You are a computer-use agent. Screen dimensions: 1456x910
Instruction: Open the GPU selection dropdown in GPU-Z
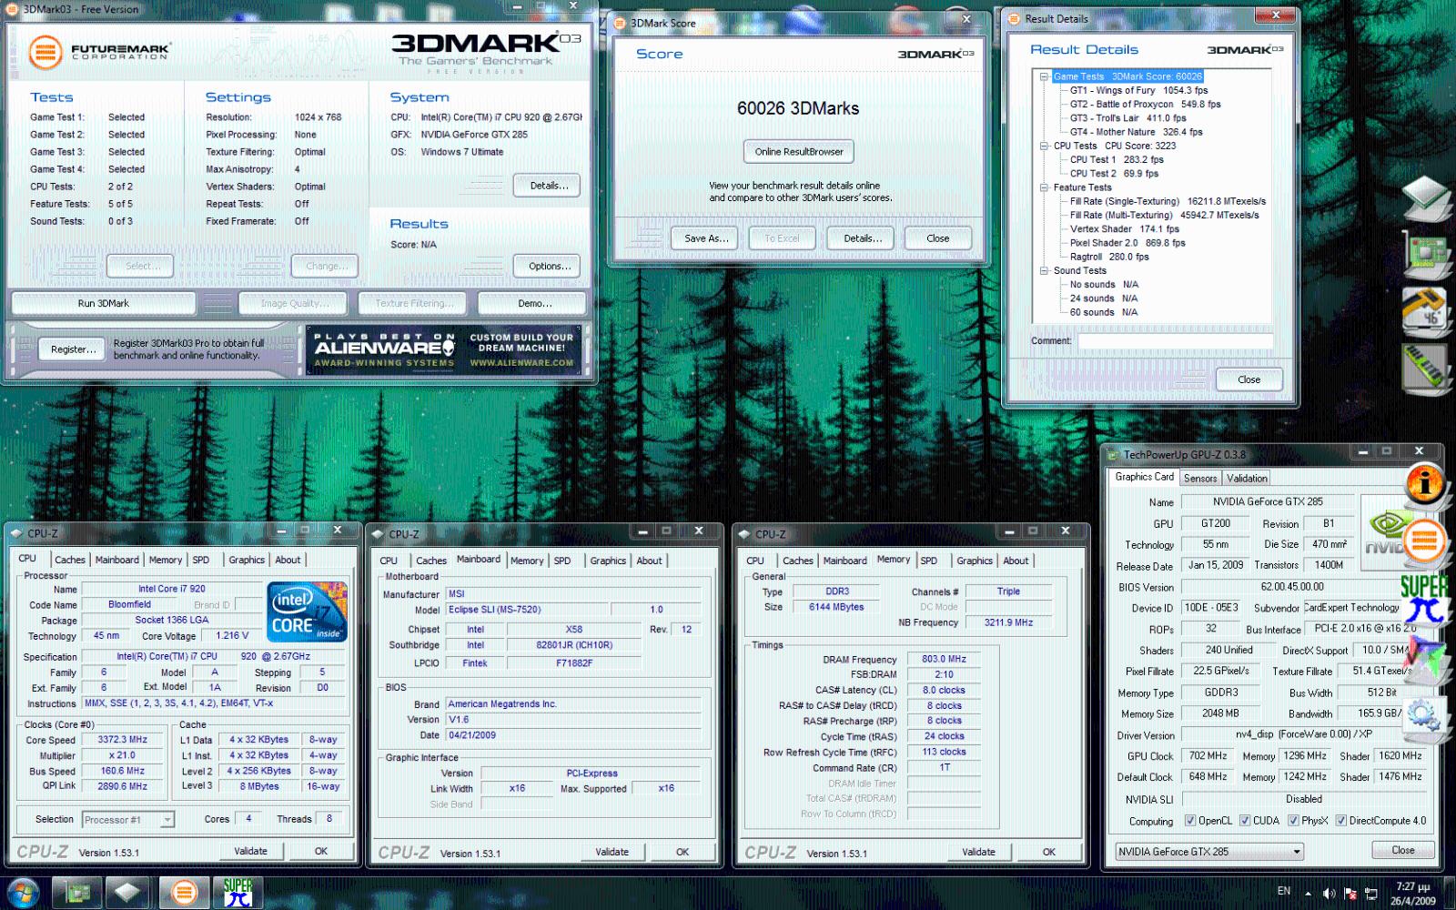click(1208, 852)
